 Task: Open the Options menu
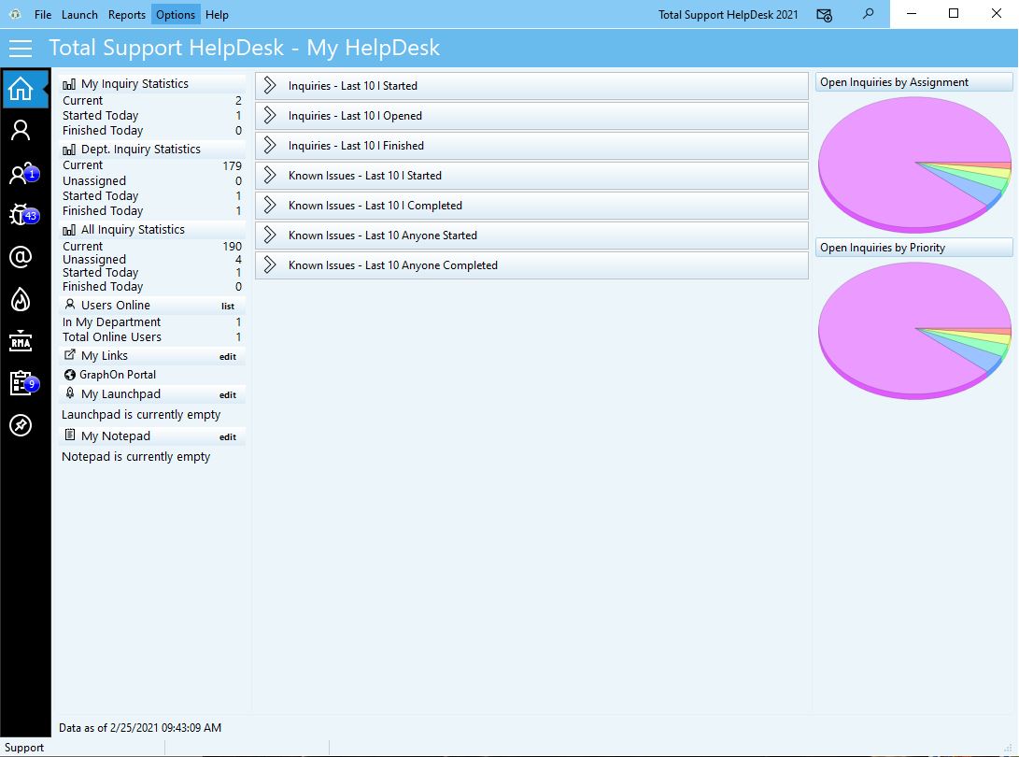[176, 14]
